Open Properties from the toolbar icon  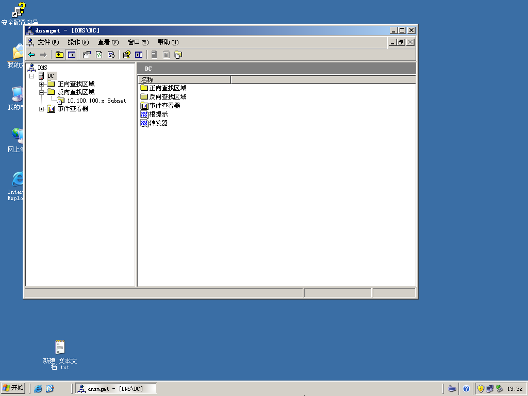(87, 55)
